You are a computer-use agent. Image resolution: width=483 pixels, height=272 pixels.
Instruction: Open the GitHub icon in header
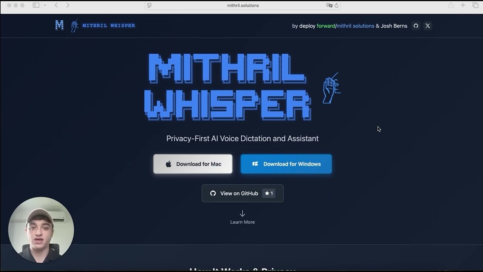416,26
